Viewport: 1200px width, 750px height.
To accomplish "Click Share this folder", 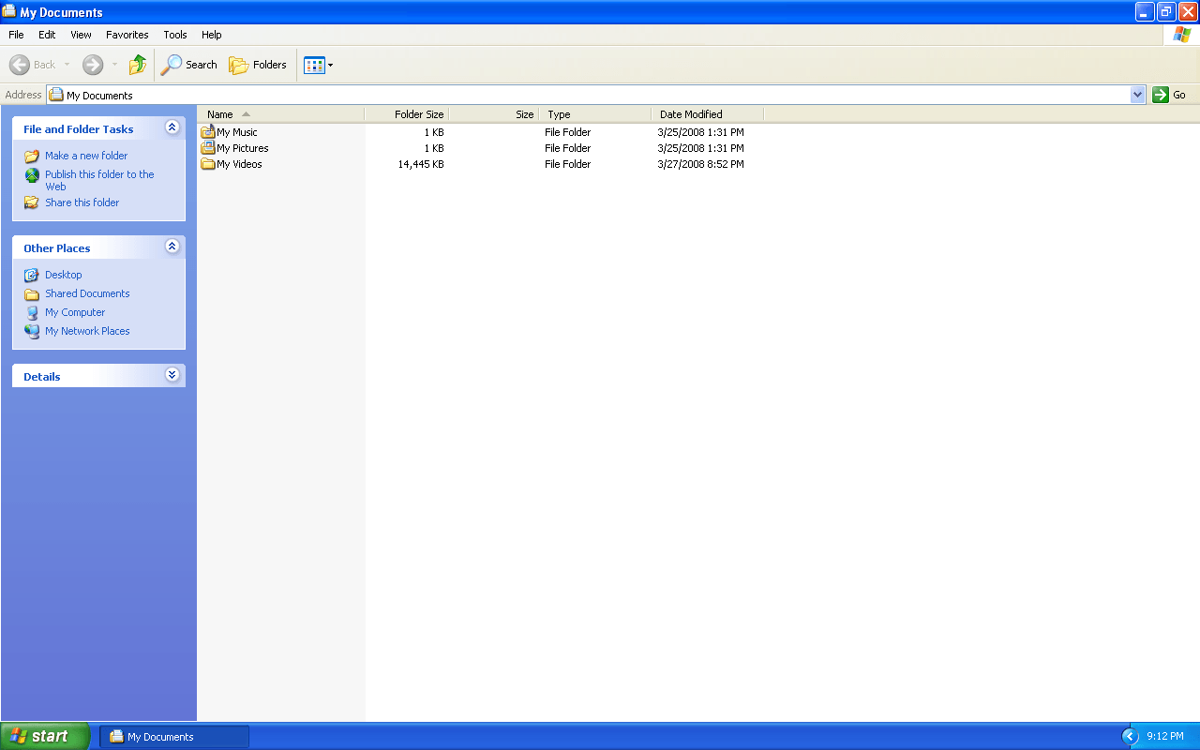I will click(82, 202).
